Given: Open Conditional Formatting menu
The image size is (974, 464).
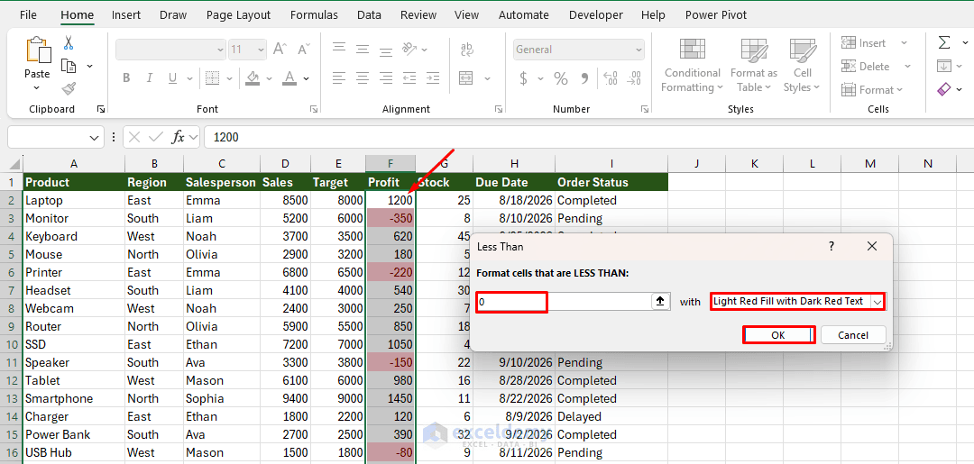Looking at the screenshot, I should click(692, 66).
